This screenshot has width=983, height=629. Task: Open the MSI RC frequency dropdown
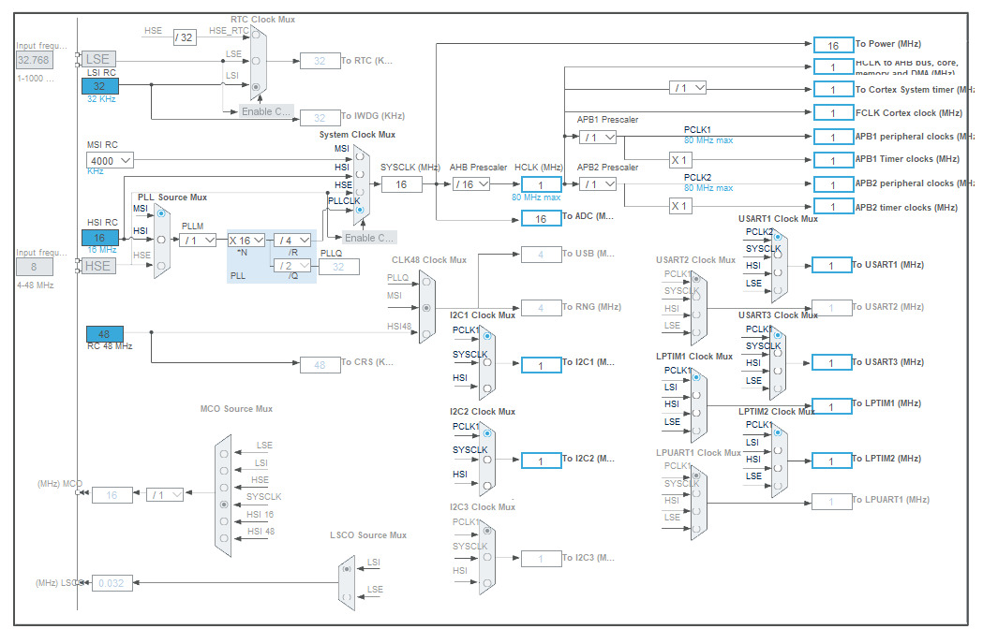(108, 160)
